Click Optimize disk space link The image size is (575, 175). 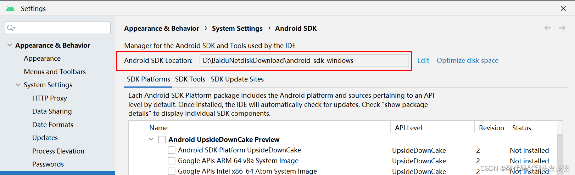(x=468, y=60)
